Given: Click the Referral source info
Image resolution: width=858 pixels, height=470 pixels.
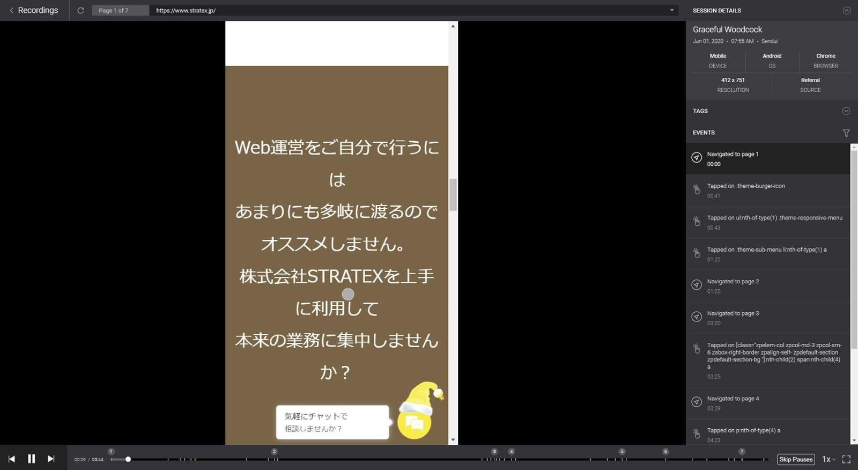Looking at the screenshot, I should [810, 85].
